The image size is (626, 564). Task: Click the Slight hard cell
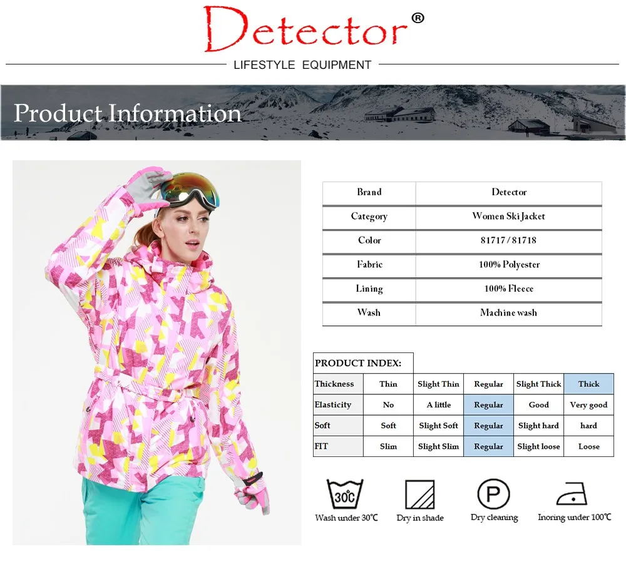point(538,426)
